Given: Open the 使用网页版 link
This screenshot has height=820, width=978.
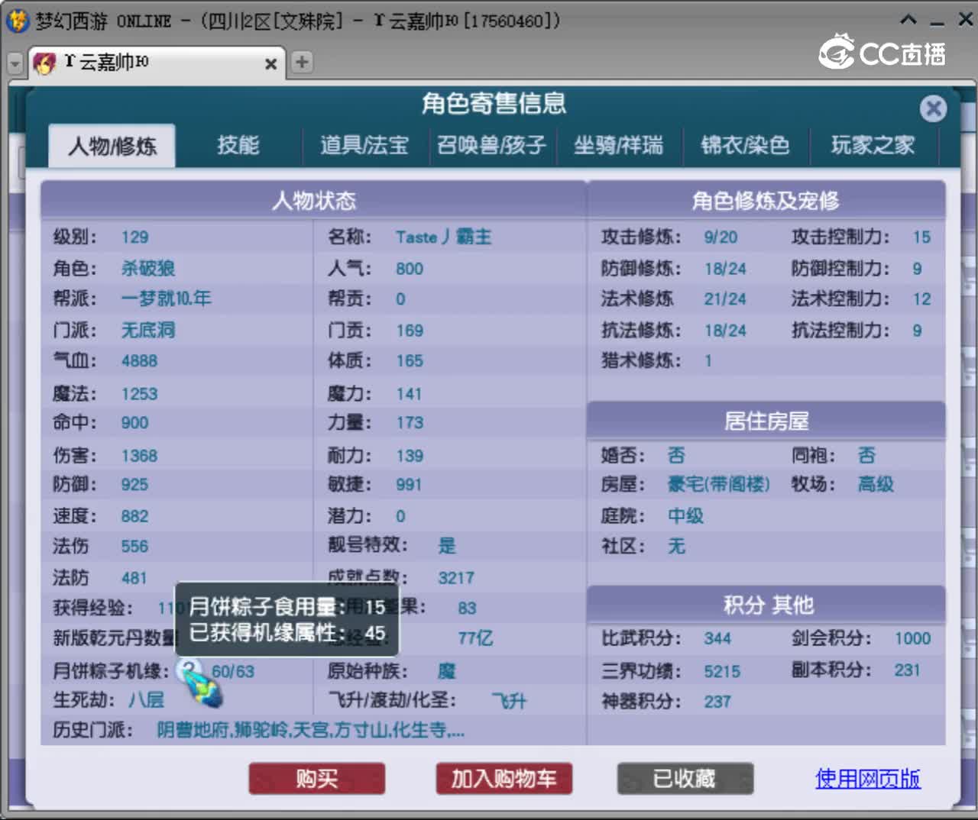Looking at the screenshot, I should click(868, 778).
